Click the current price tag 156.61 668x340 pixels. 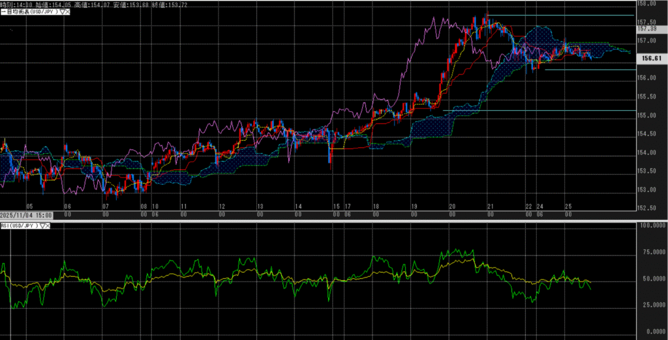(652, 58)
